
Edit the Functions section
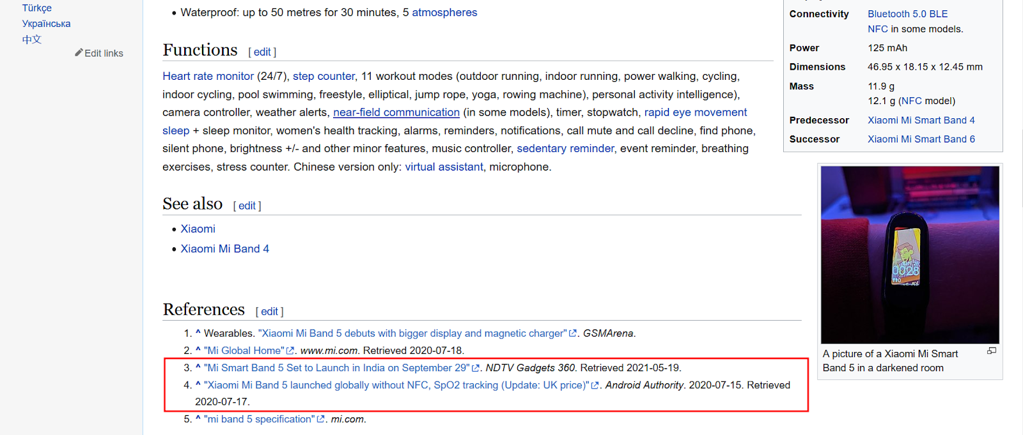[262, 52]
